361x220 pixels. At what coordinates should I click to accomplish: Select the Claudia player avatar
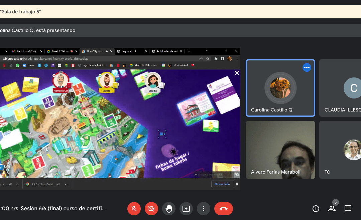(153, 82)
